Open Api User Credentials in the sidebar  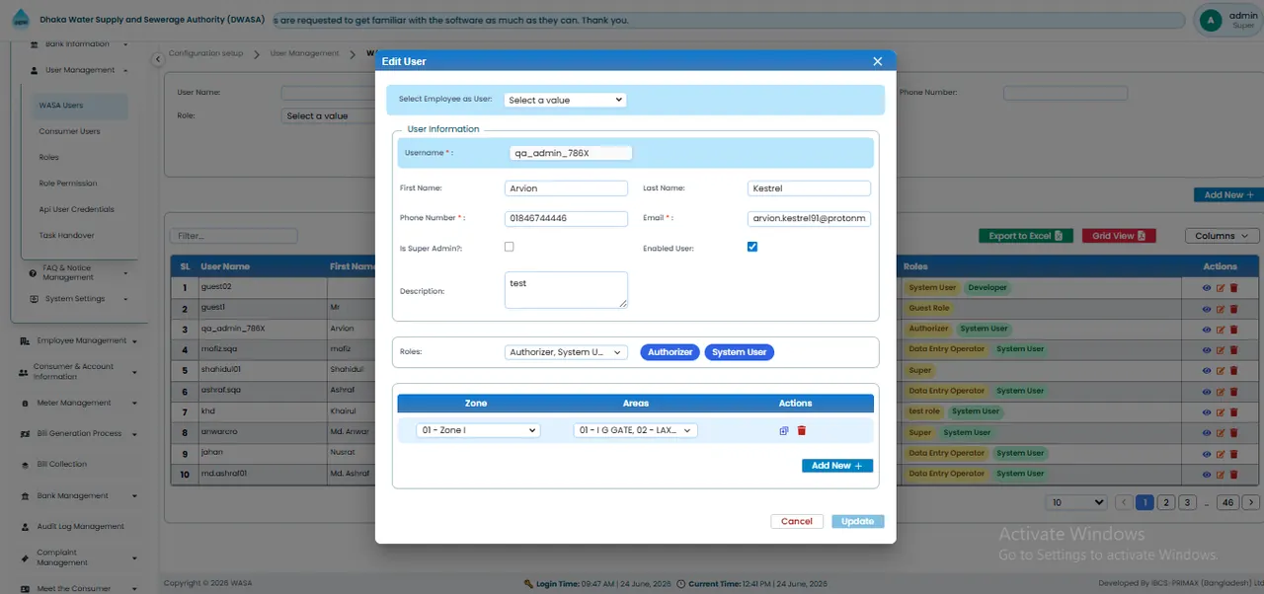click(76, 209)
